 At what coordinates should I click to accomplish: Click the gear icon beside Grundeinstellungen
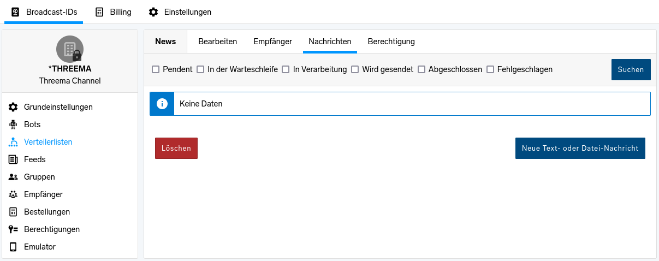point(13,107)
